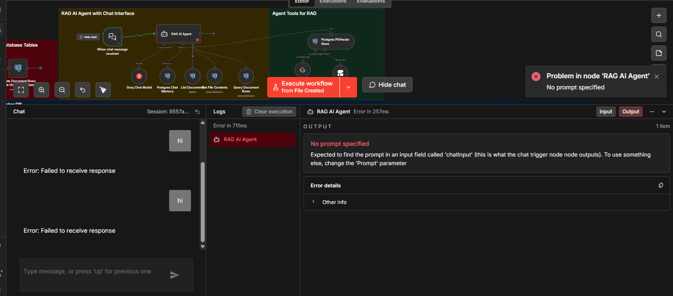This screenshot has width=673, height=296.
Task: Select the Google embeddings node
Action: [x=303, y=70]
